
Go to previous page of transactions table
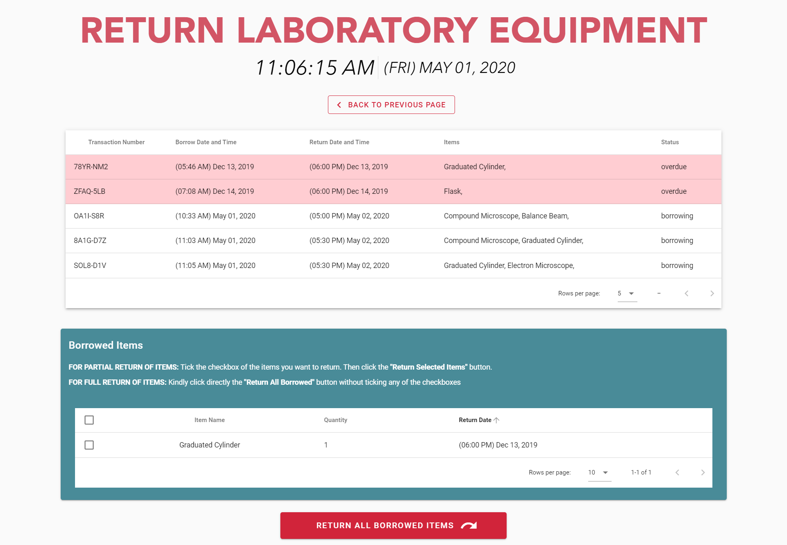pyautogui.click(x=687, y=293)
